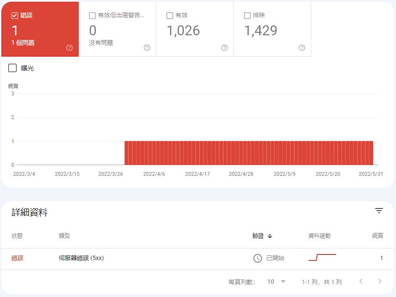Go to previous page arrow

361,282
